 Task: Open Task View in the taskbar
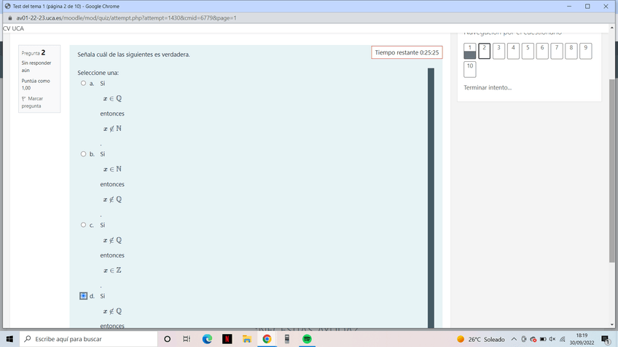(x=187, y=339)
